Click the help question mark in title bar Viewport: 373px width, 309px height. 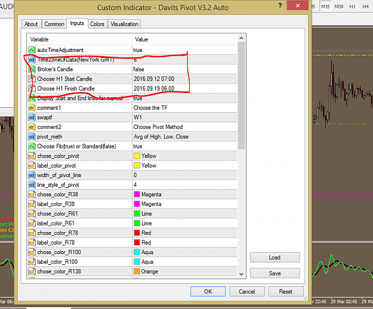tap(280, 5)
